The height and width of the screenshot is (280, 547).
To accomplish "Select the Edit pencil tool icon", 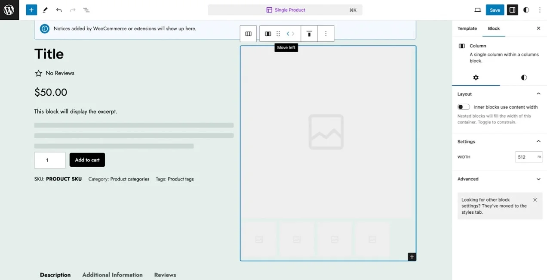I will click(x=45, y=9).
